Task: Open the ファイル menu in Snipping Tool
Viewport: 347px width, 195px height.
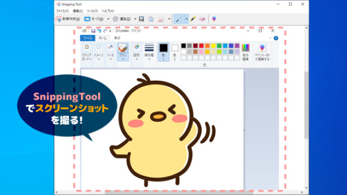Action: [62, 11]
